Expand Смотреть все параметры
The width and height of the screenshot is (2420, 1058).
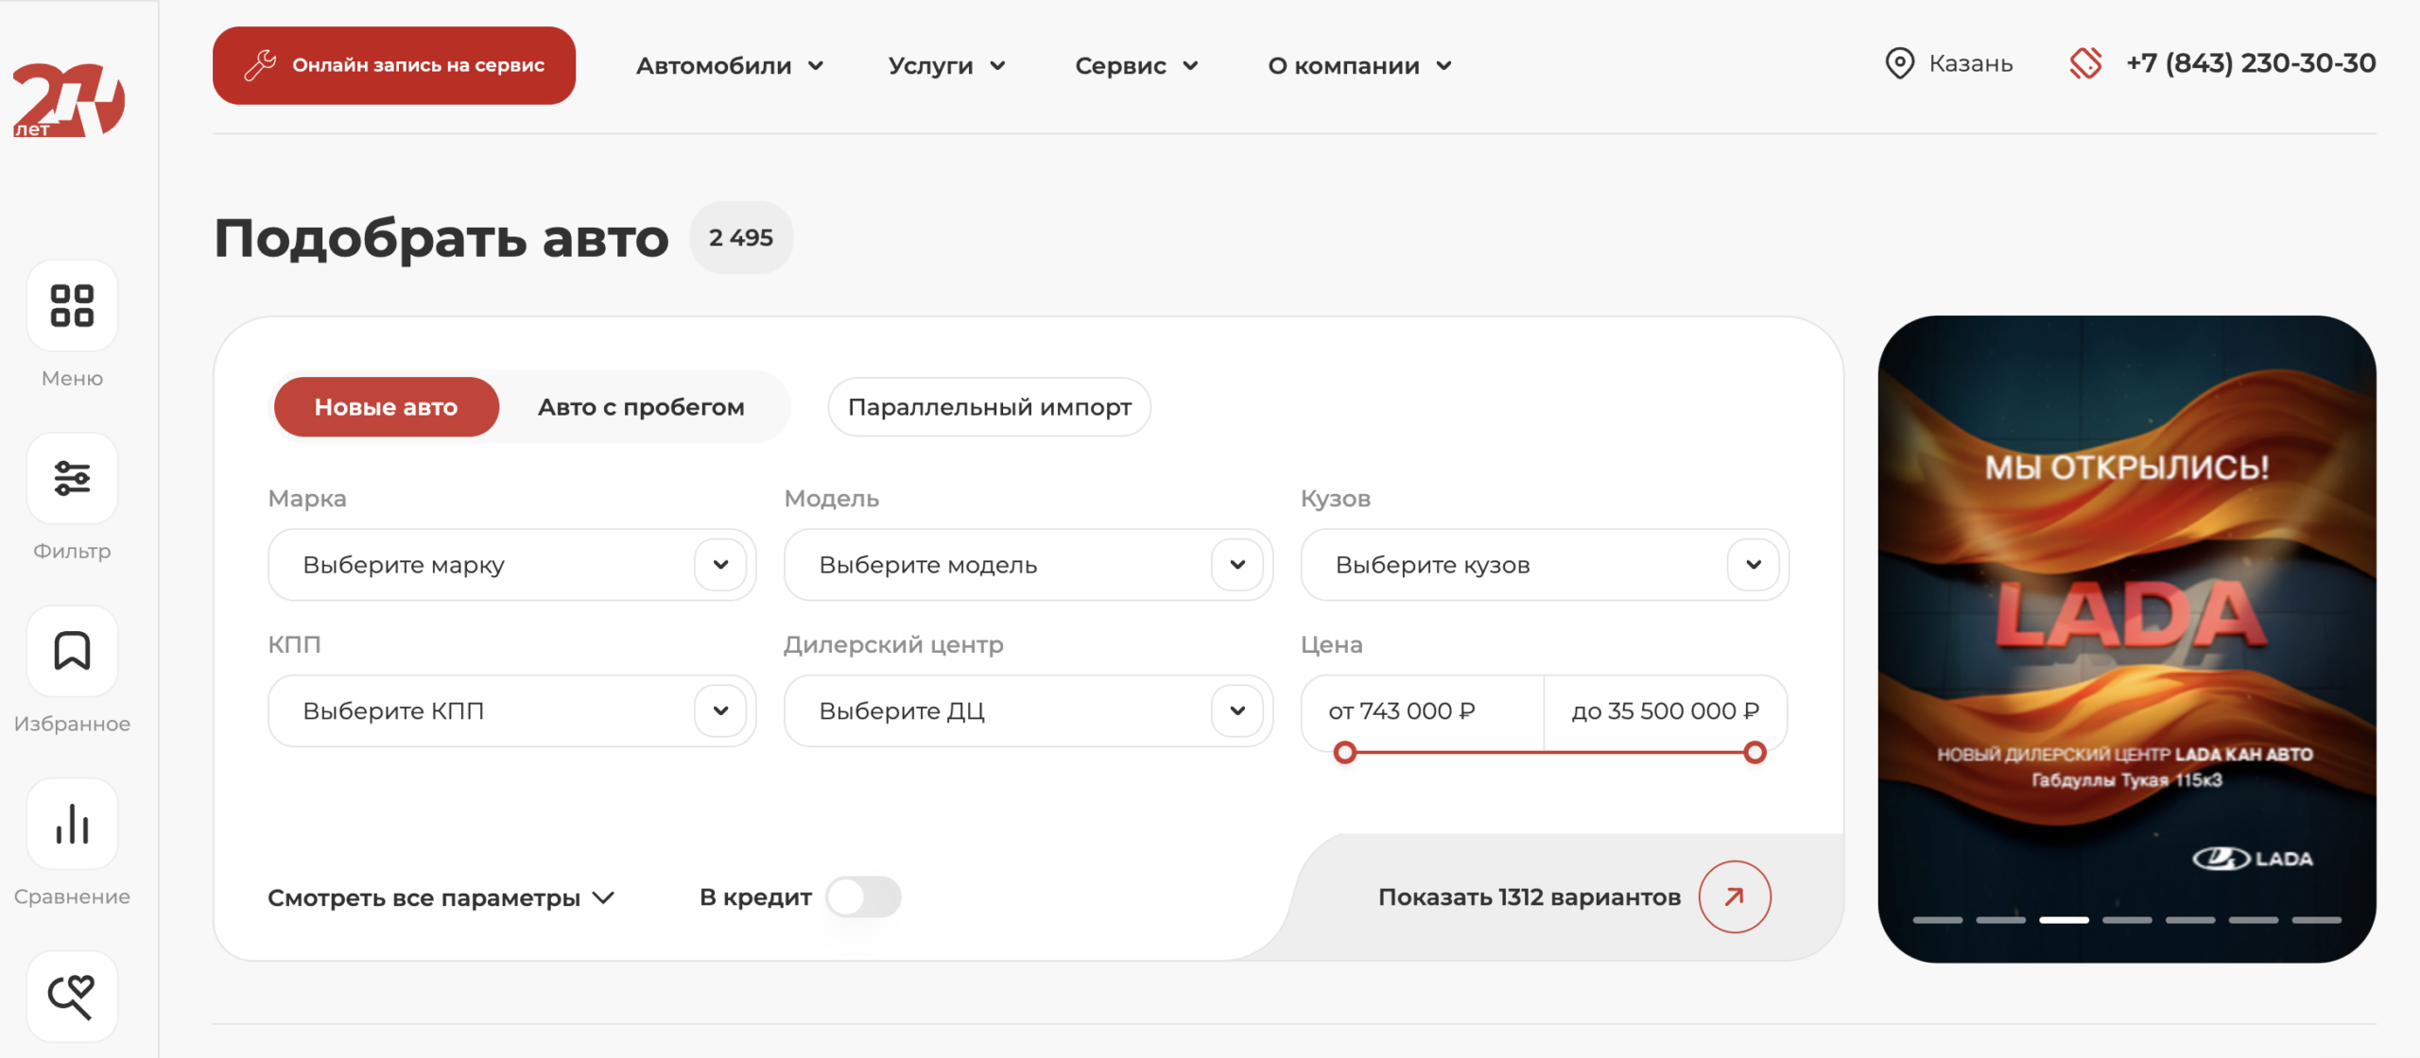[441, 897]
